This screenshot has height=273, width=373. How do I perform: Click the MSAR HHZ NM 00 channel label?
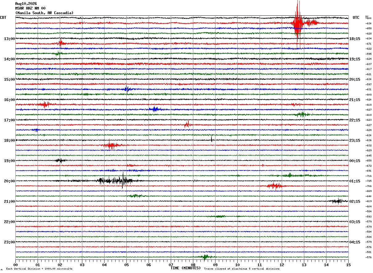pos(30,8)
